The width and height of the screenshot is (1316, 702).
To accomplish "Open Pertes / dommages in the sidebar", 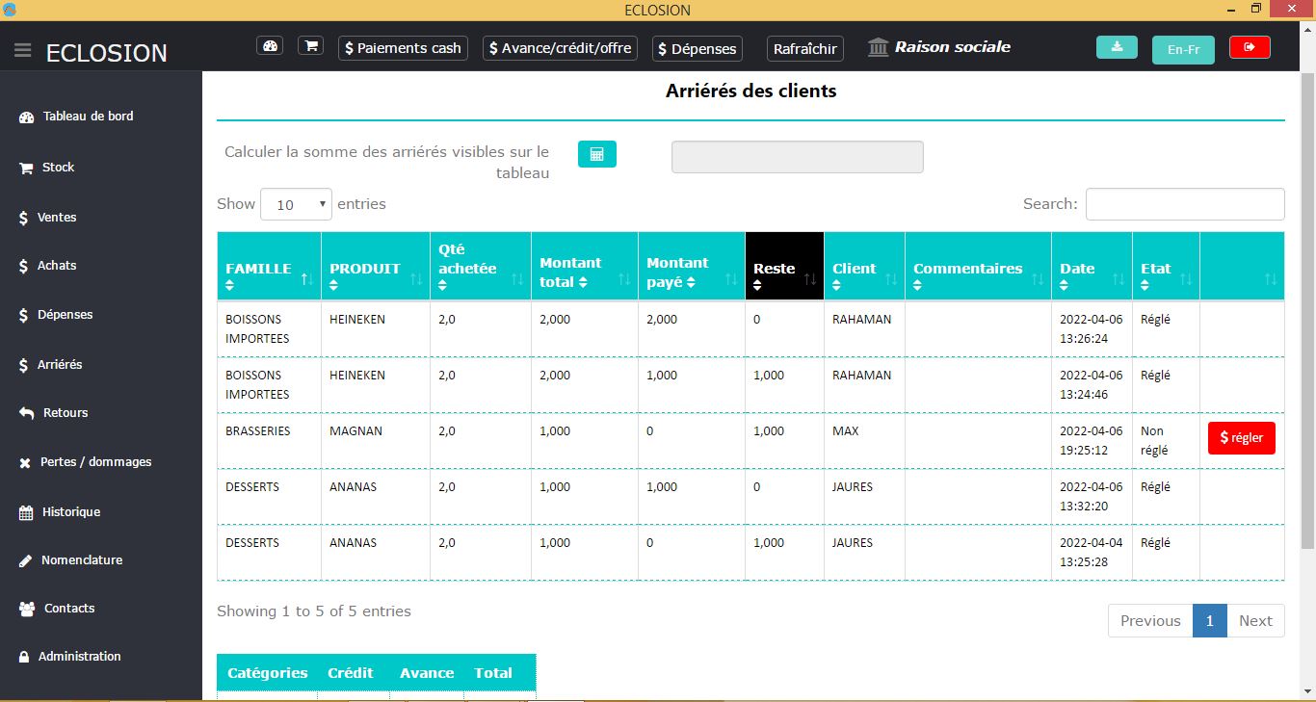I will tap(95, 462).
